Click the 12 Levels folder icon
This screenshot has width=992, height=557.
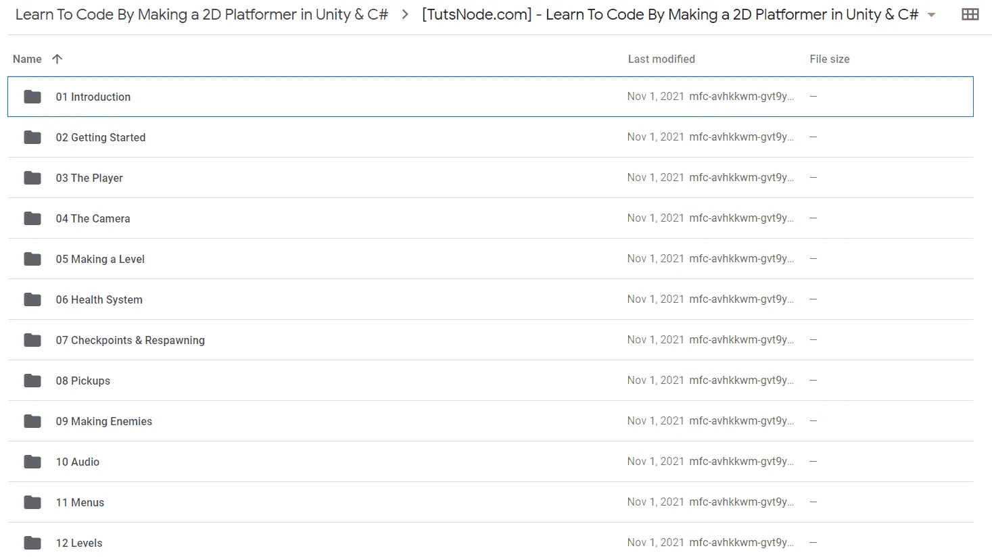tap(32, 543)
